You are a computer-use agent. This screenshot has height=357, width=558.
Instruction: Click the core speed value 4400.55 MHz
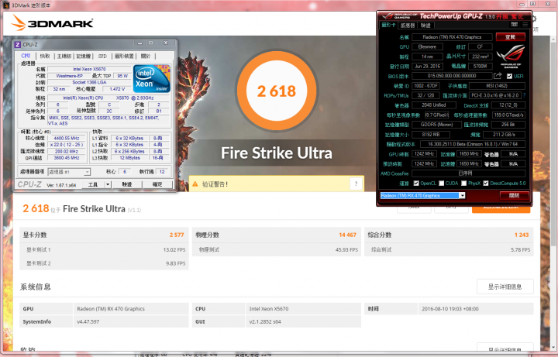pyautogui.click(x=67, y=138)
